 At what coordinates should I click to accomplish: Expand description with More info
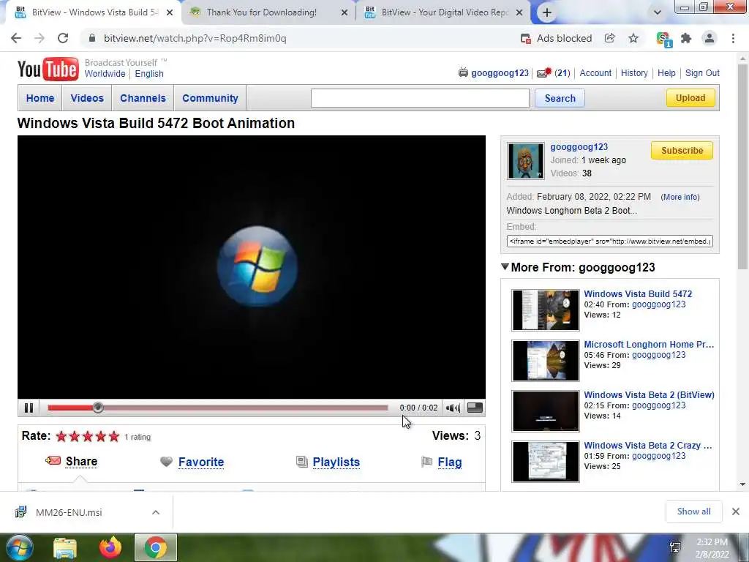(x=680, y=197)
